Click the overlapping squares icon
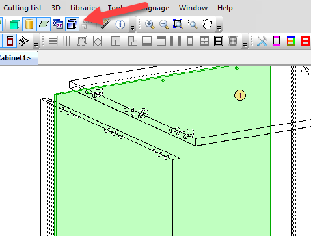This screenshot has width=311, height=236. coord(132,41)
